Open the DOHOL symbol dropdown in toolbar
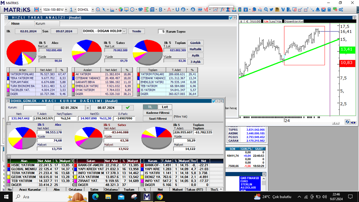This screenshot has height=202, width=359. click(x=93, y=10)
